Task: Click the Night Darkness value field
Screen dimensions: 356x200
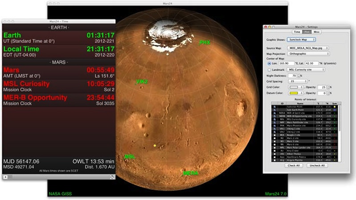Action: point(292,76)
